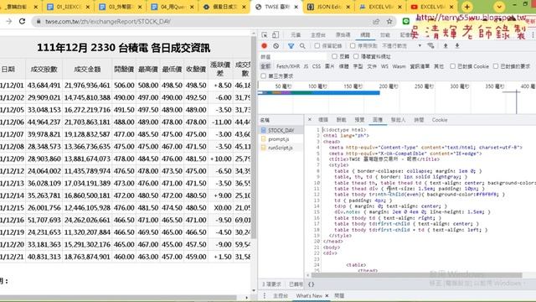
Task: Switch to the 元素 Elements panel
Action: [296, 35]
